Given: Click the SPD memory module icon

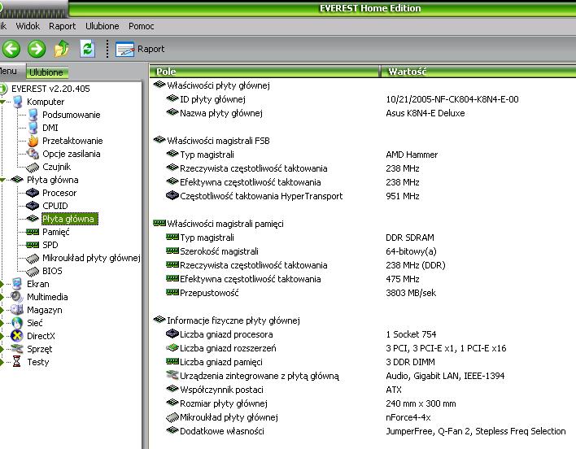Looking at the screenshot, I should click(33, 245).
